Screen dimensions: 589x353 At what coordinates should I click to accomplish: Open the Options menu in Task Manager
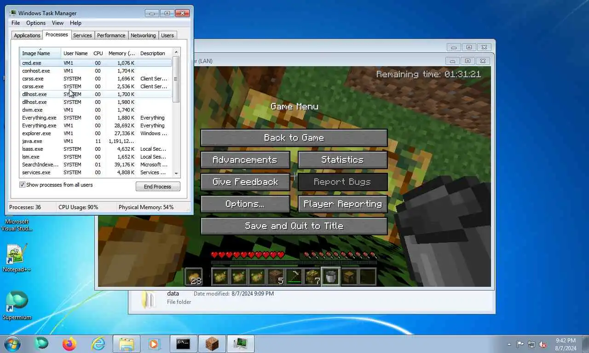pos(36,23)
